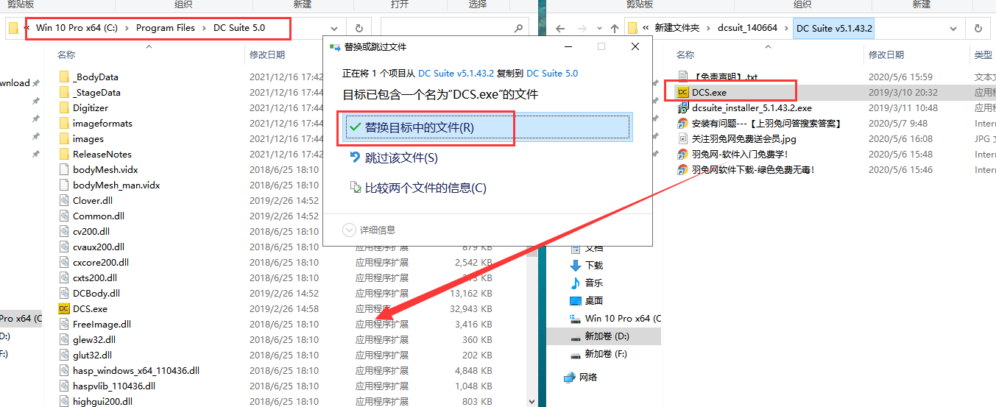Screen dimensions: 996x407
Task: Click dcsuit_140664 breadcrumb in right window
Action: coord(747,28)
